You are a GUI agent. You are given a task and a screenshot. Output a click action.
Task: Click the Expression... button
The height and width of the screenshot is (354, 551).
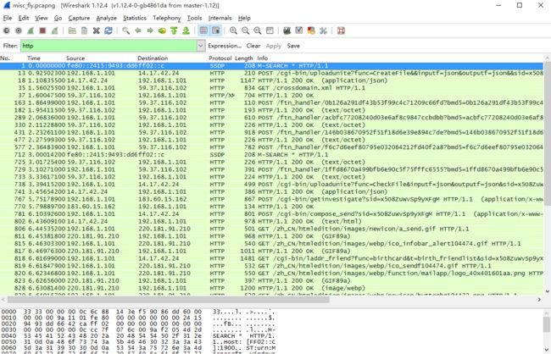(225, 46)
